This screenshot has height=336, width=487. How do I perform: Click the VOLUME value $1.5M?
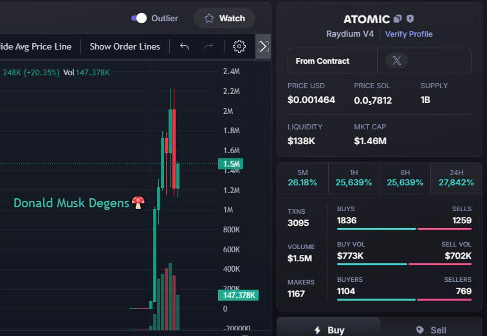pyautogui.click(x=300, y=258)
